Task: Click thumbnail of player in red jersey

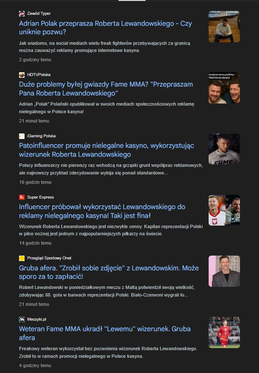Action: point(224,332)
